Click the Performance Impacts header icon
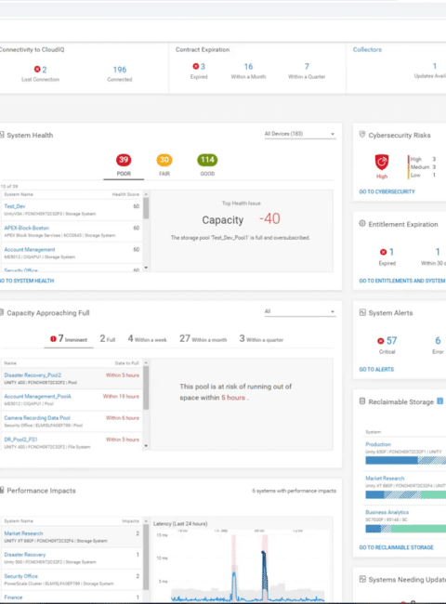446x604 pixels. click(x=2, y=490)
